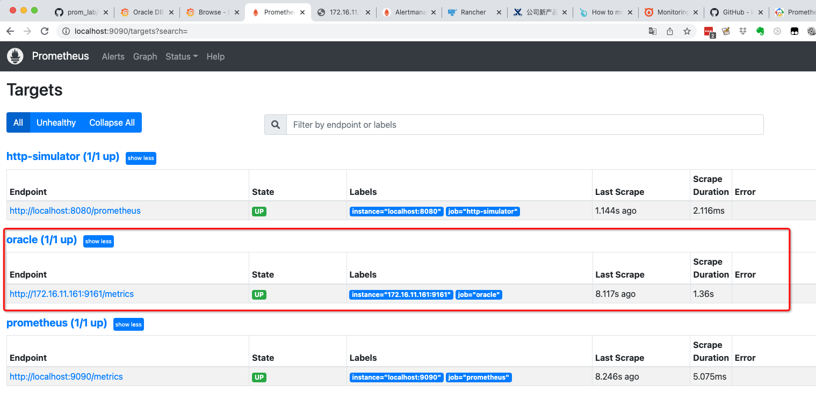Click the Evernote elephant extension icon
This screenshot has width=816, height=414.
(760, 31)
